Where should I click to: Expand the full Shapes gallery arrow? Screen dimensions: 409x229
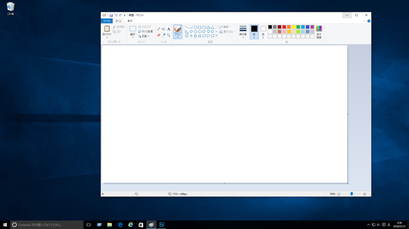[216, 36]
